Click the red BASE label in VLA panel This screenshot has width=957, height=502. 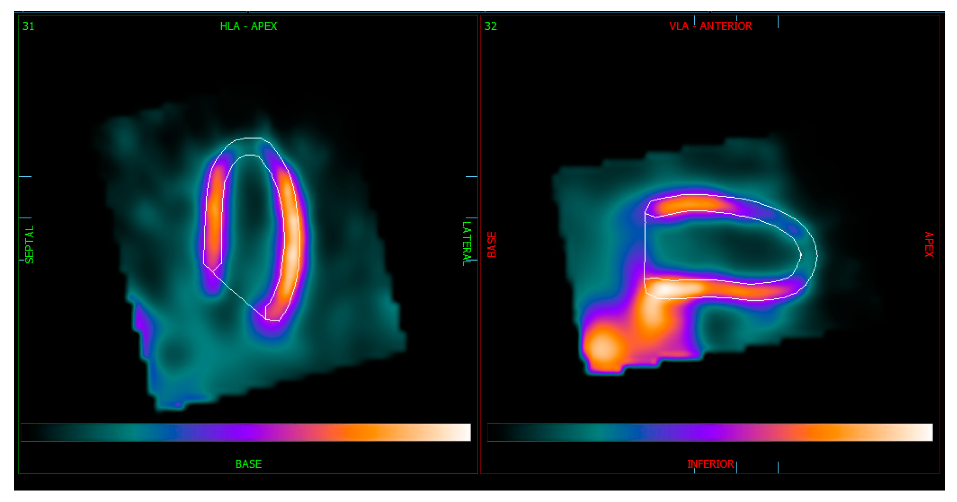(492, 244)
